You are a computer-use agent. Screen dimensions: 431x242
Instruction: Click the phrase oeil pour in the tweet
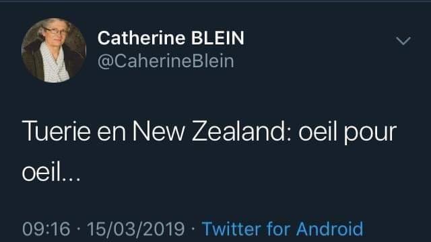(x=347, y=133)
